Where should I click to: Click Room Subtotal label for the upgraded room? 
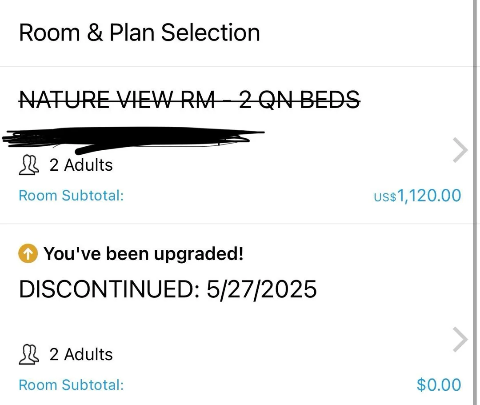tap(71, 385)
